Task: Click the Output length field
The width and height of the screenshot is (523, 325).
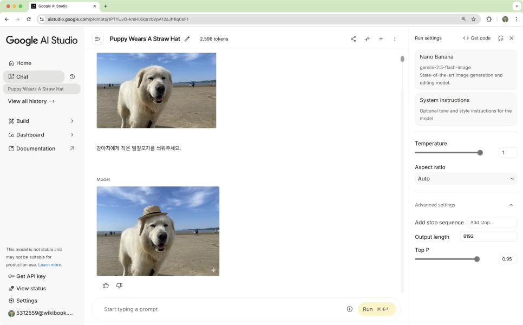Action: [488, 236]
